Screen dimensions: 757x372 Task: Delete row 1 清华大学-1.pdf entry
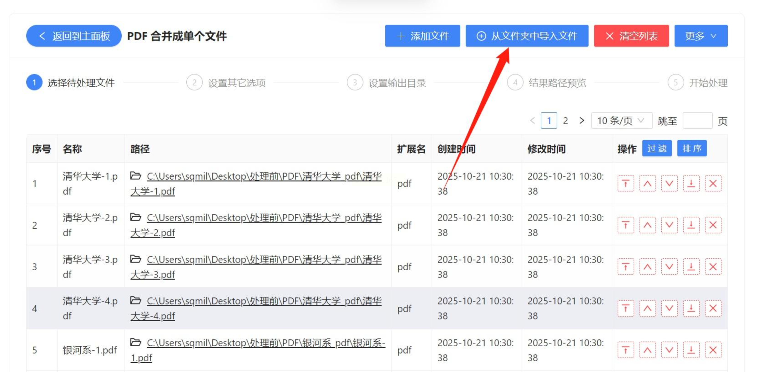click(x=713, y=184)
